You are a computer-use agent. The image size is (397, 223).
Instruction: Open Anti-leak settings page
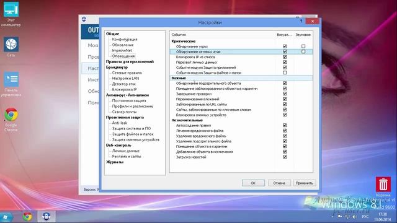pyautogui.click(x=120, y=123)
